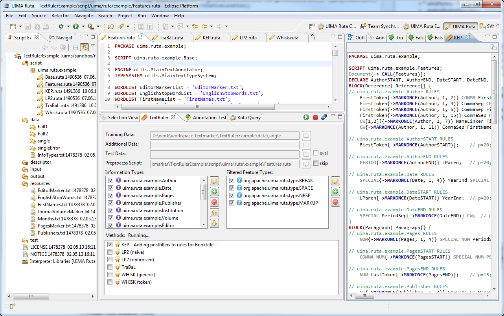The image size is (504, 316).
Task: Stop learning with the red square icon
Action: [x=315, y=117]
